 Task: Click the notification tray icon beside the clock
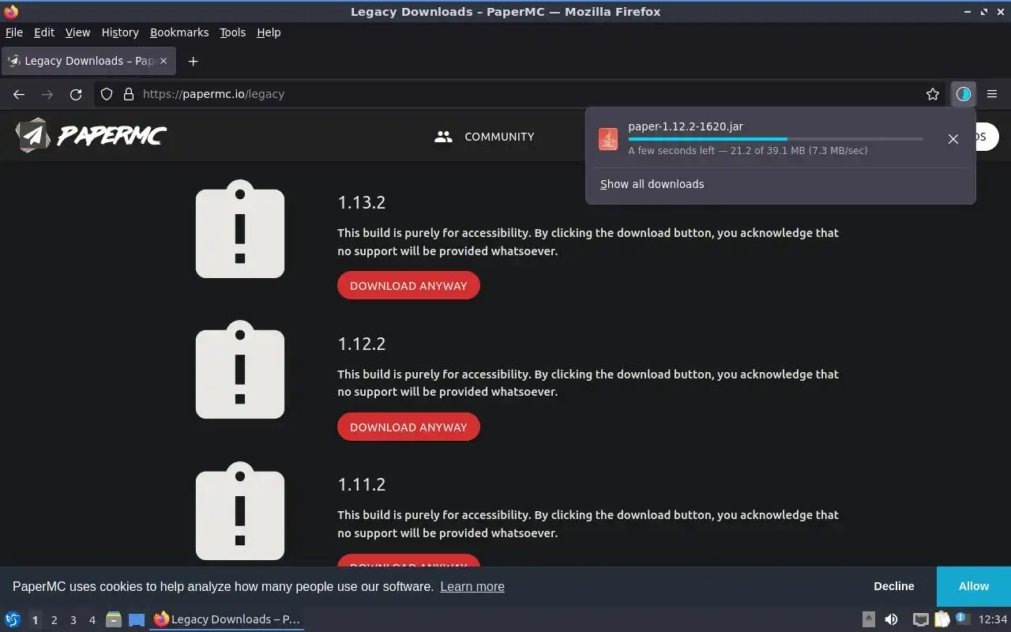pos(962,619)
